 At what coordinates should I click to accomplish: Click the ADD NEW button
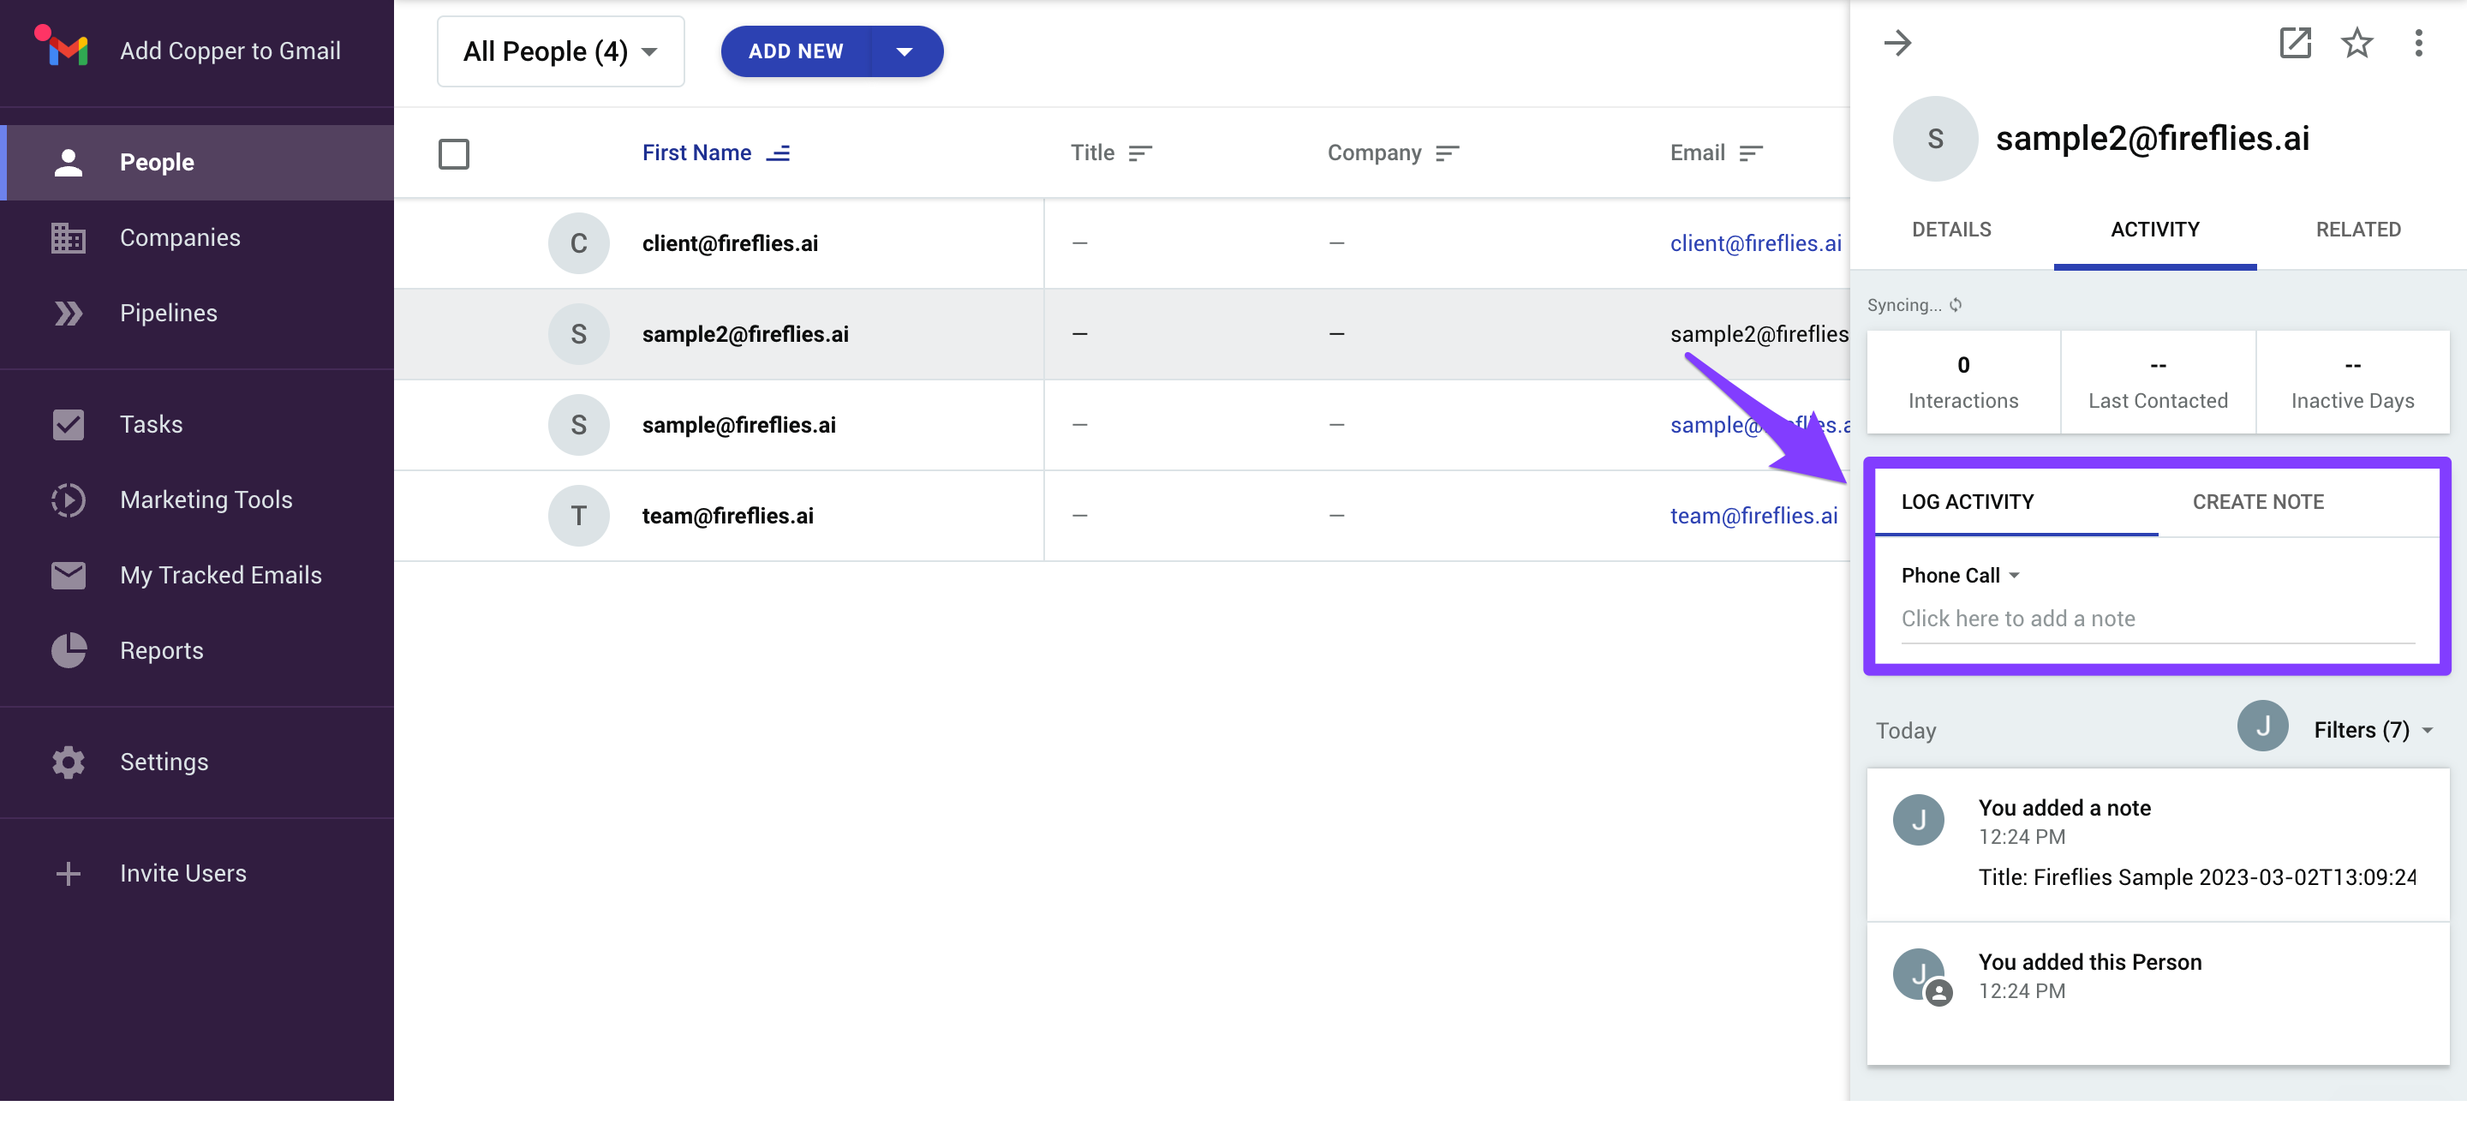[x=796, y=51]
